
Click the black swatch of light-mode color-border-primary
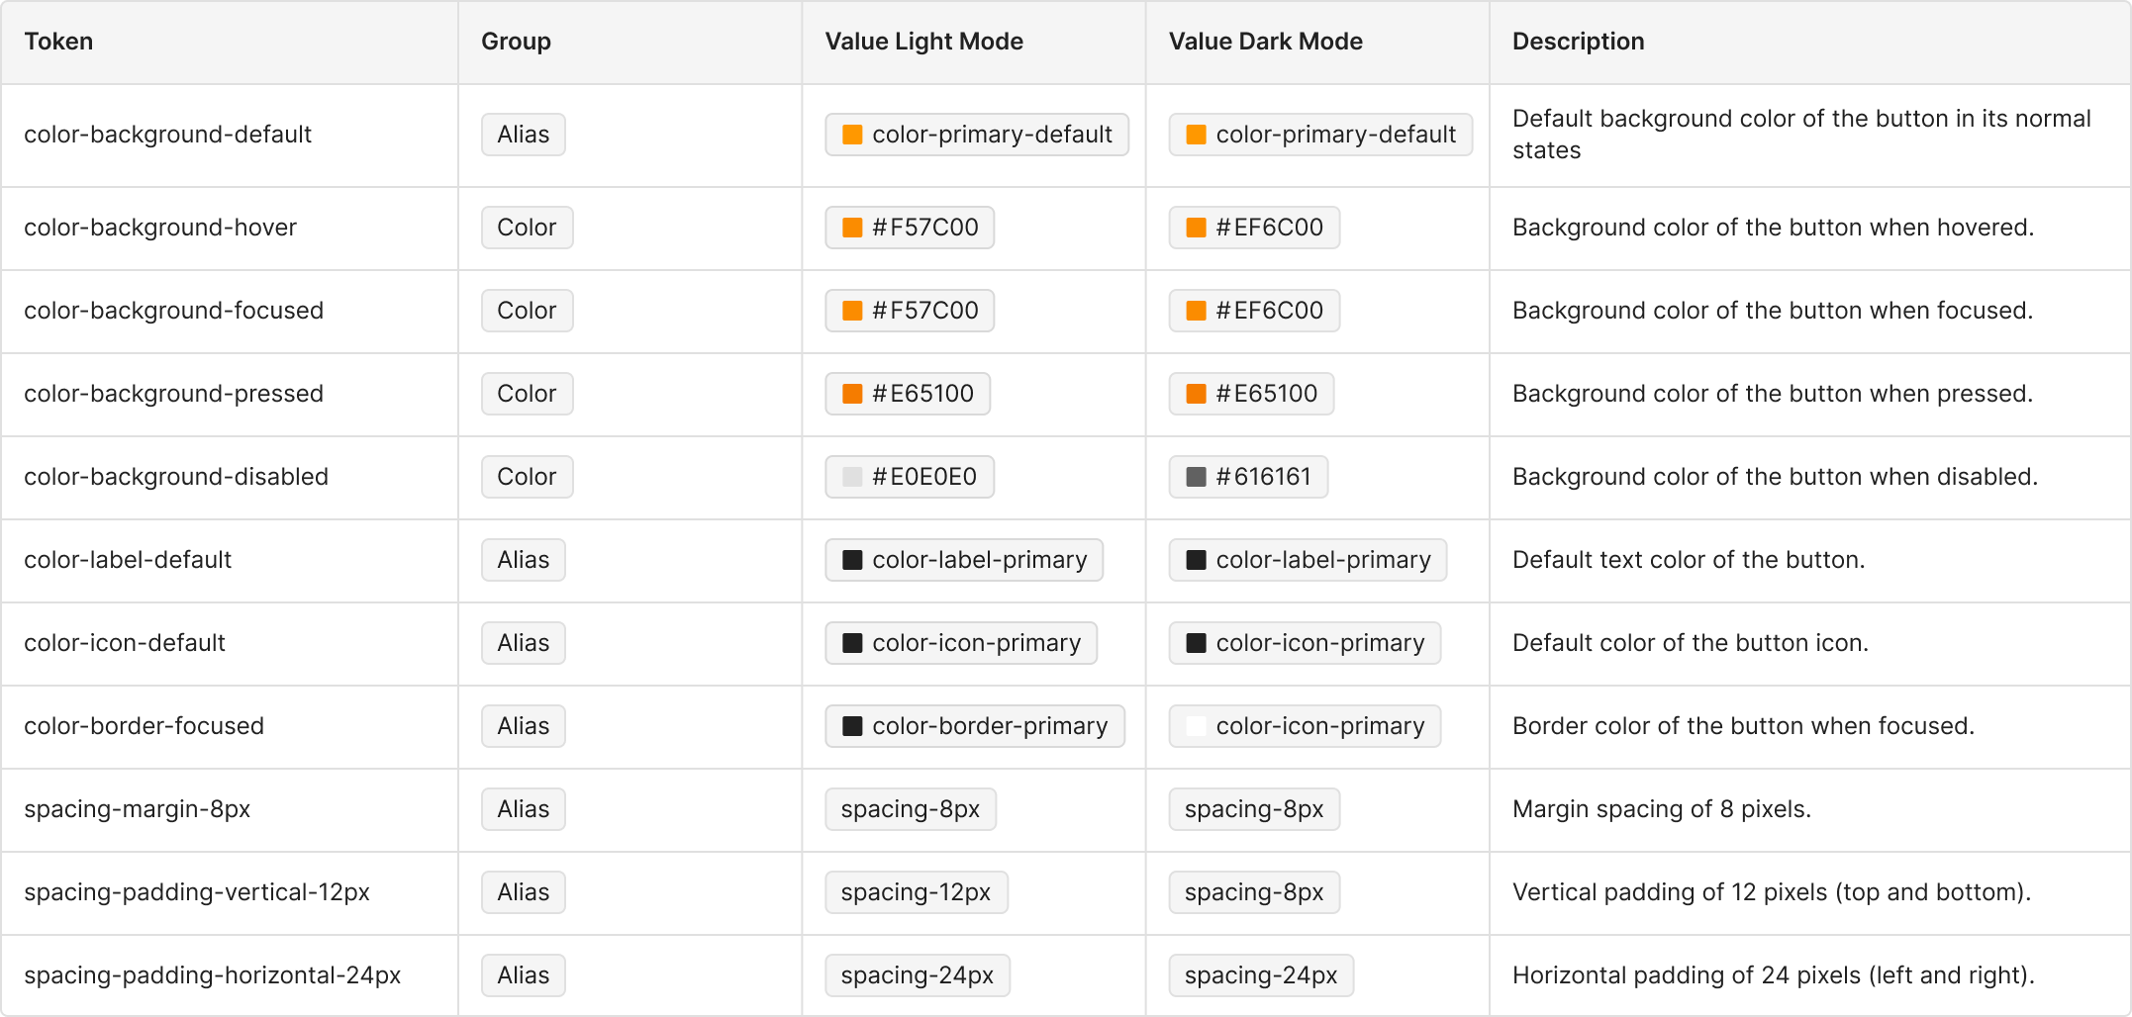852,726
